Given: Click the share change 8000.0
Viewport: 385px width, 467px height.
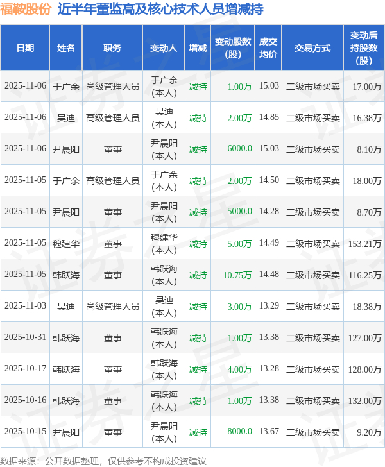Looking at the screenshot, I should (239, 431).
